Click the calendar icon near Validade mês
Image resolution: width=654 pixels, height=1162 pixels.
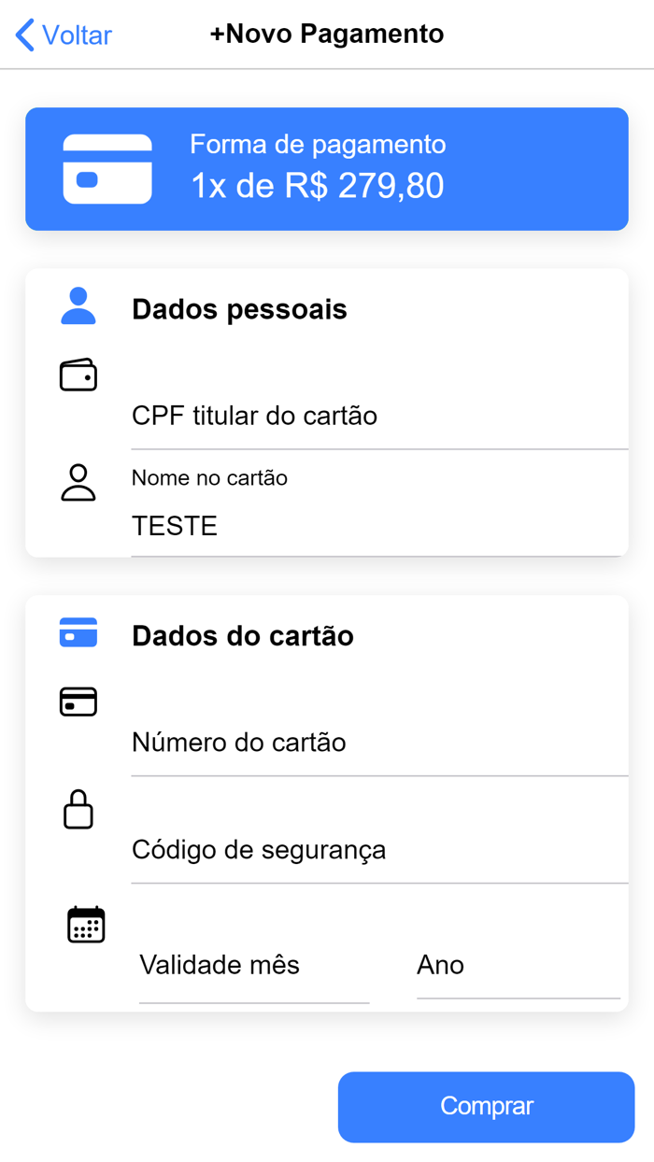point(86,924)
